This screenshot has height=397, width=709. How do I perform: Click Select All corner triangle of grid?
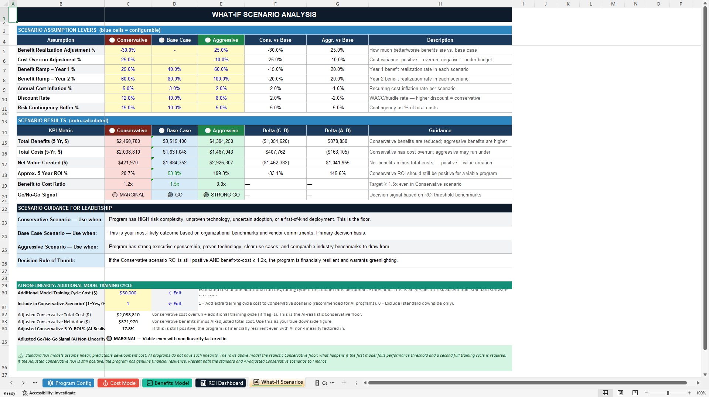(4, 4)
